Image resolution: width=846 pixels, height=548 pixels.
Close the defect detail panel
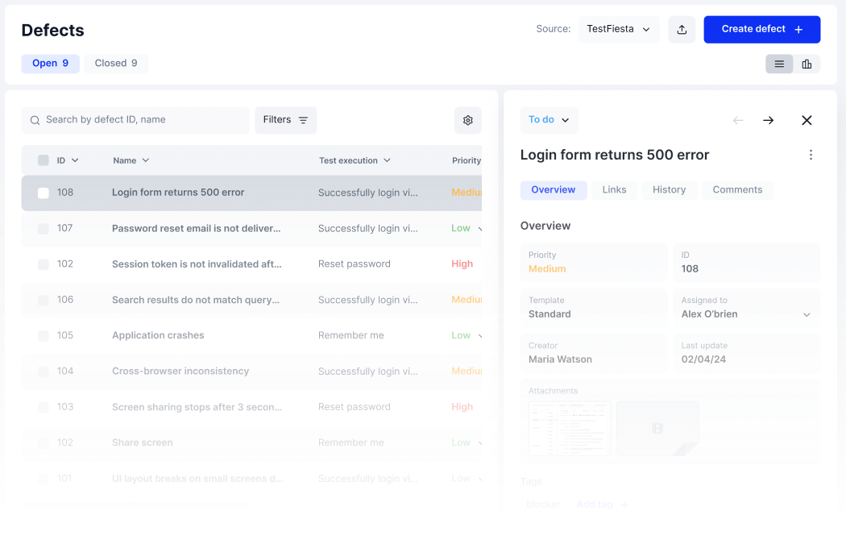(x=807, y=120)
